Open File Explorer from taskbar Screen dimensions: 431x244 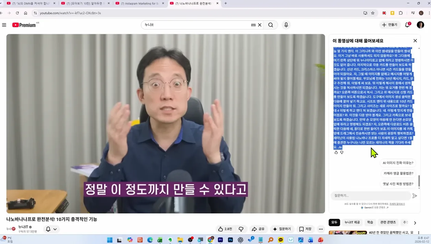(180, 240)
